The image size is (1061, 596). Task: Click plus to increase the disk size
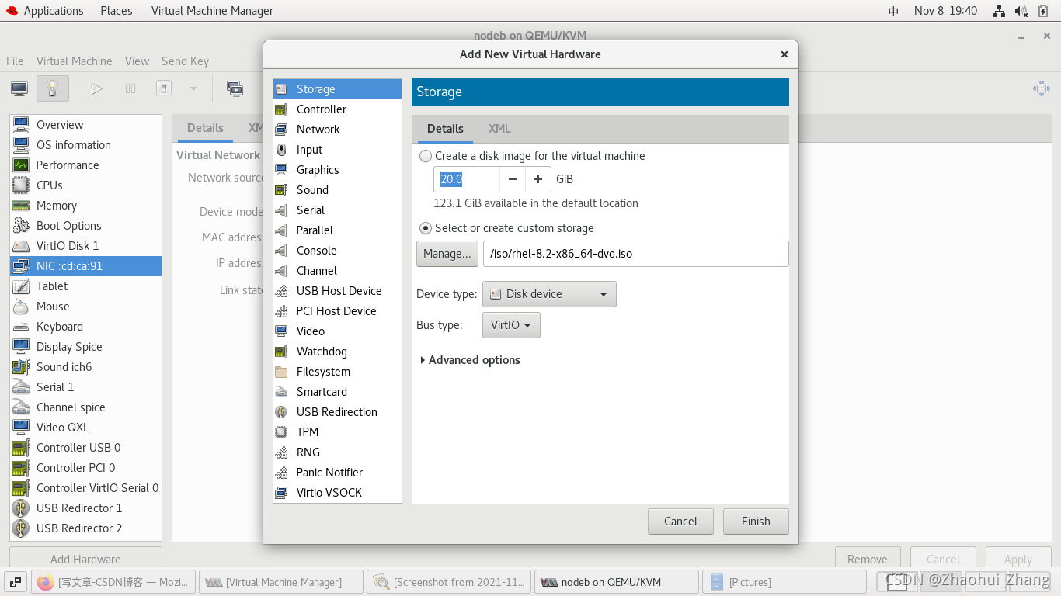click(x=537, y=178)
